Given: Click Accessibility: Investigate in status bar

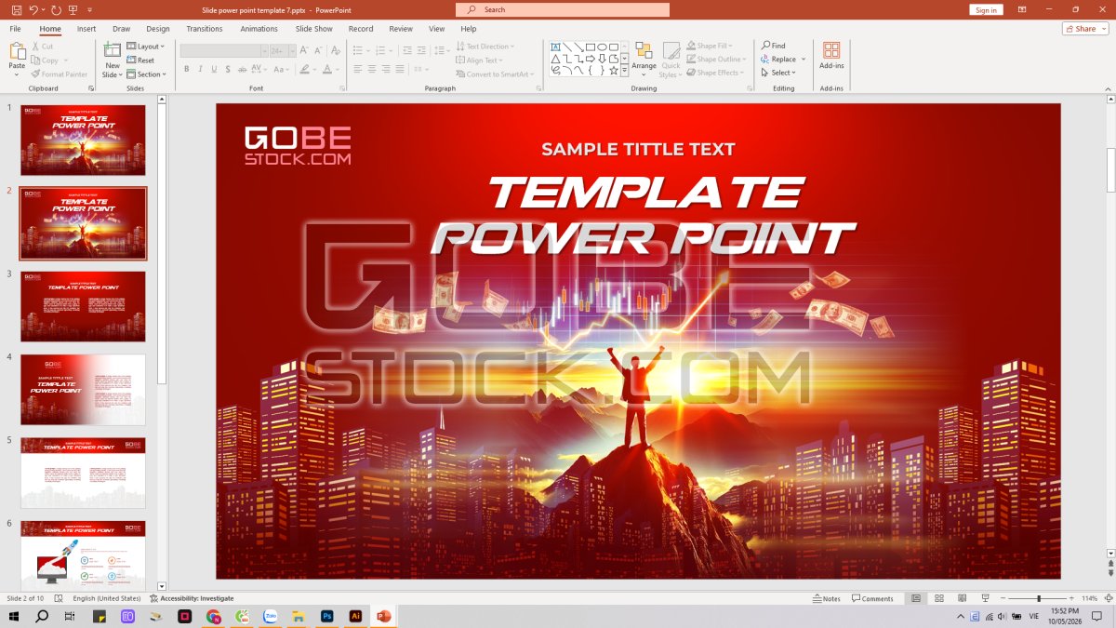Looking at the screenshot, I should (191, 598).
